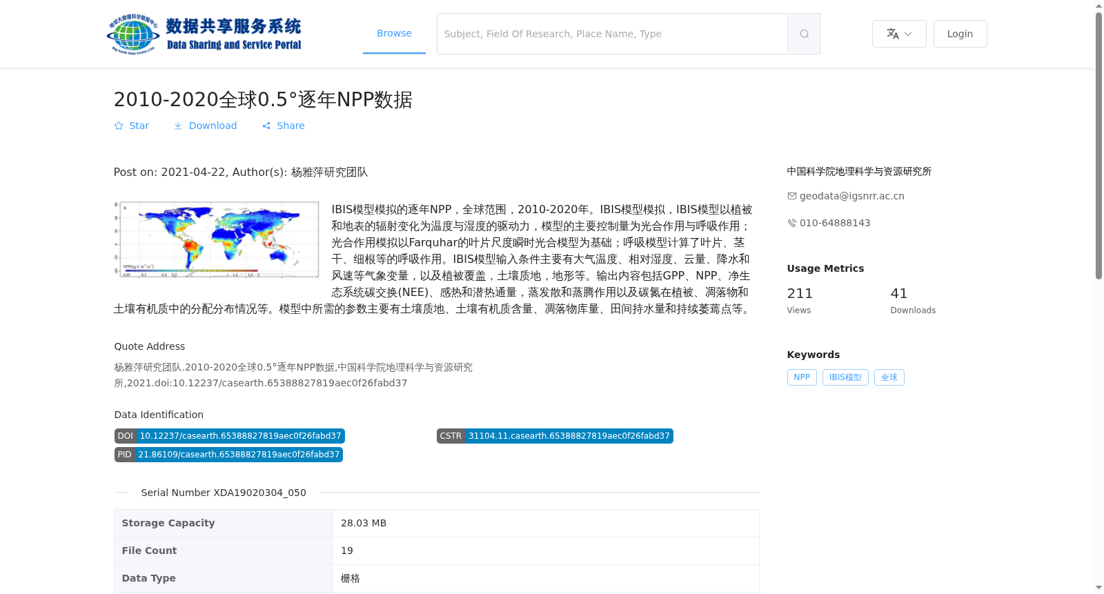
Task: Click the institute name 中国科学院地理科学与资源研究所
Action: (x=859, y=171)
